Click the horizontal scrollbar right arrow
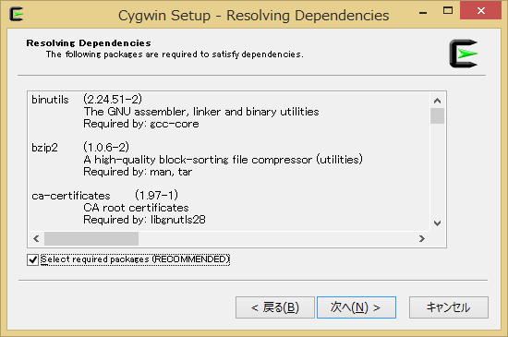This screenshot has width=508, height=337. [421, 238]
